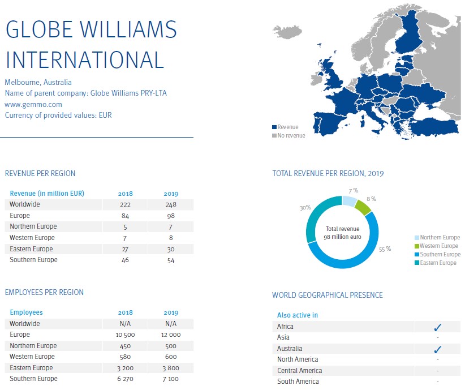Click the Northern Europe chart legend swatch
Viewport: 465px width, 390px height.
pyautogui.click(x=417, y=238)
